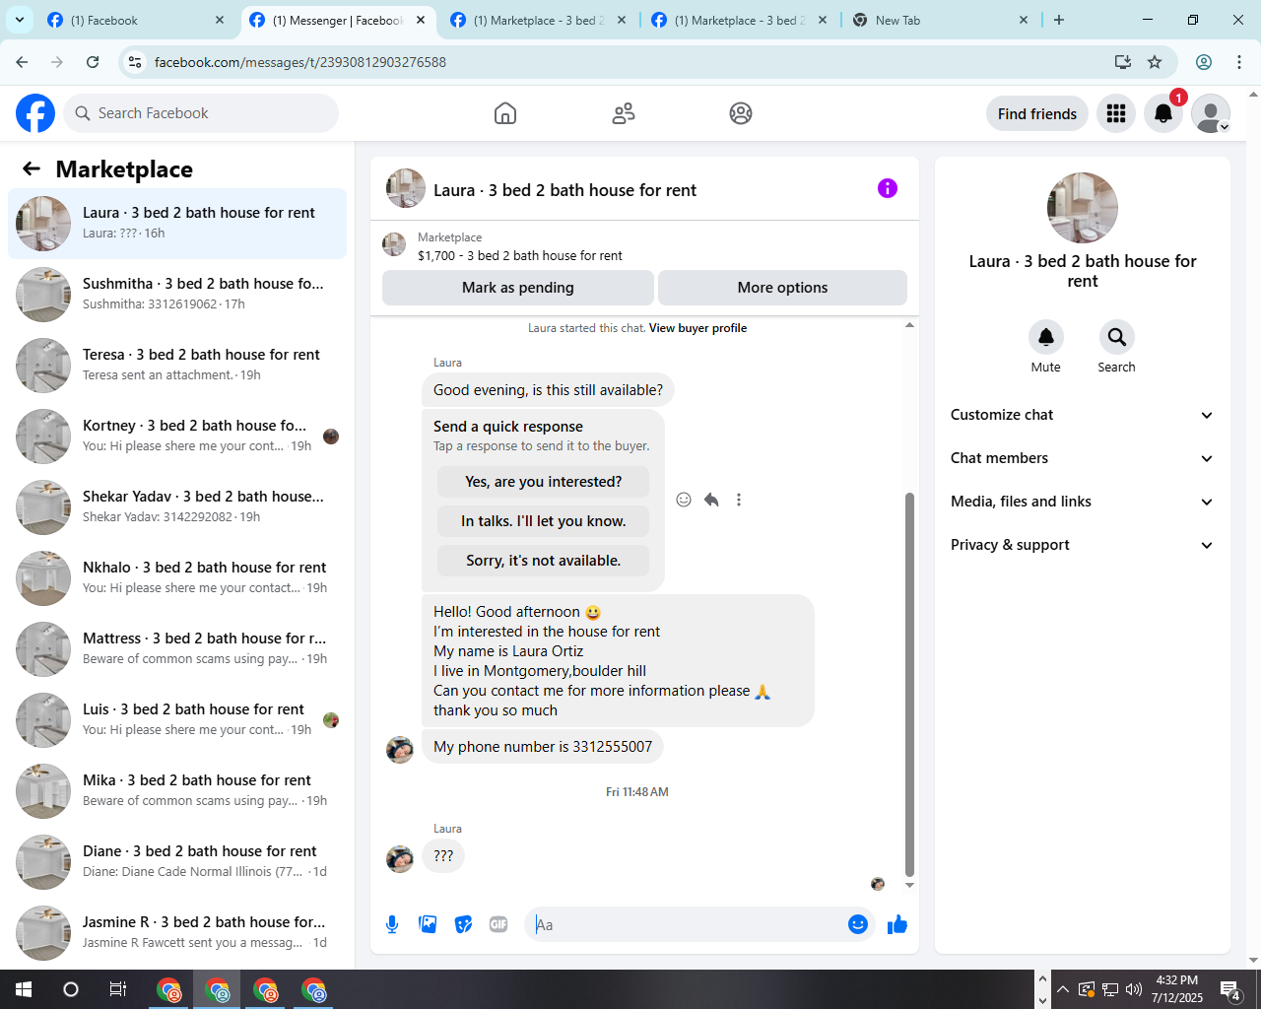Click More options button
The image size is (1261, 1009).
[x=783, y=288]
